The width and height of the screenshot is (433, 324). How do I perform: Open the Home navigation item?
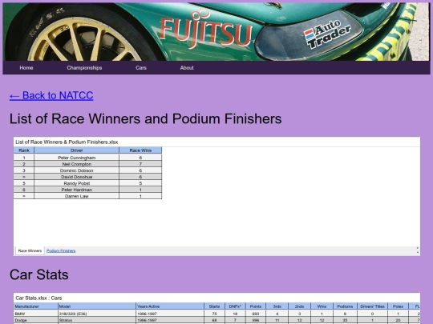26,68
